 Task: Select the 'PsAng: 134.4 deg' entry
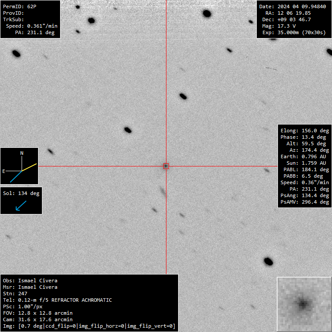pyautogui.click(x=305, y=195)
